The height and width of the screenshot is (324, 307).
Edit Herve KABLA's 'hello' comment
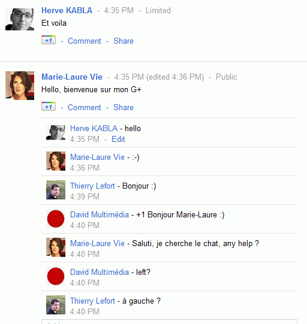click(118, 139)
